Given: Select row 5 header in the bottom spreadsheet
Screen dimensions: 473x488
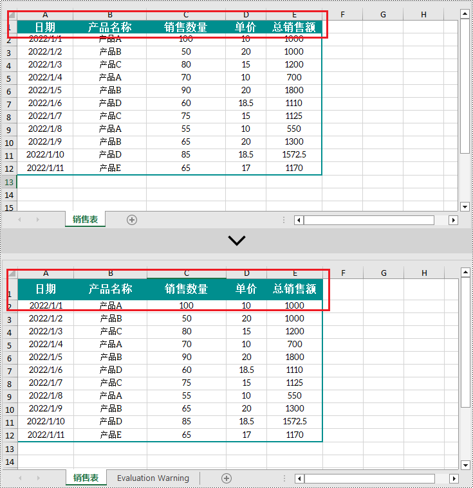Looking at the screenshot, I should point(10,345).
